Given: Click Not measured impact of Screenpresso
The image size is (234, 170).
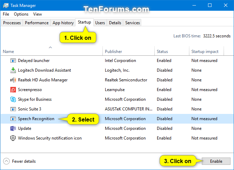Looking at the screenshot, I should tap(204, 90).
